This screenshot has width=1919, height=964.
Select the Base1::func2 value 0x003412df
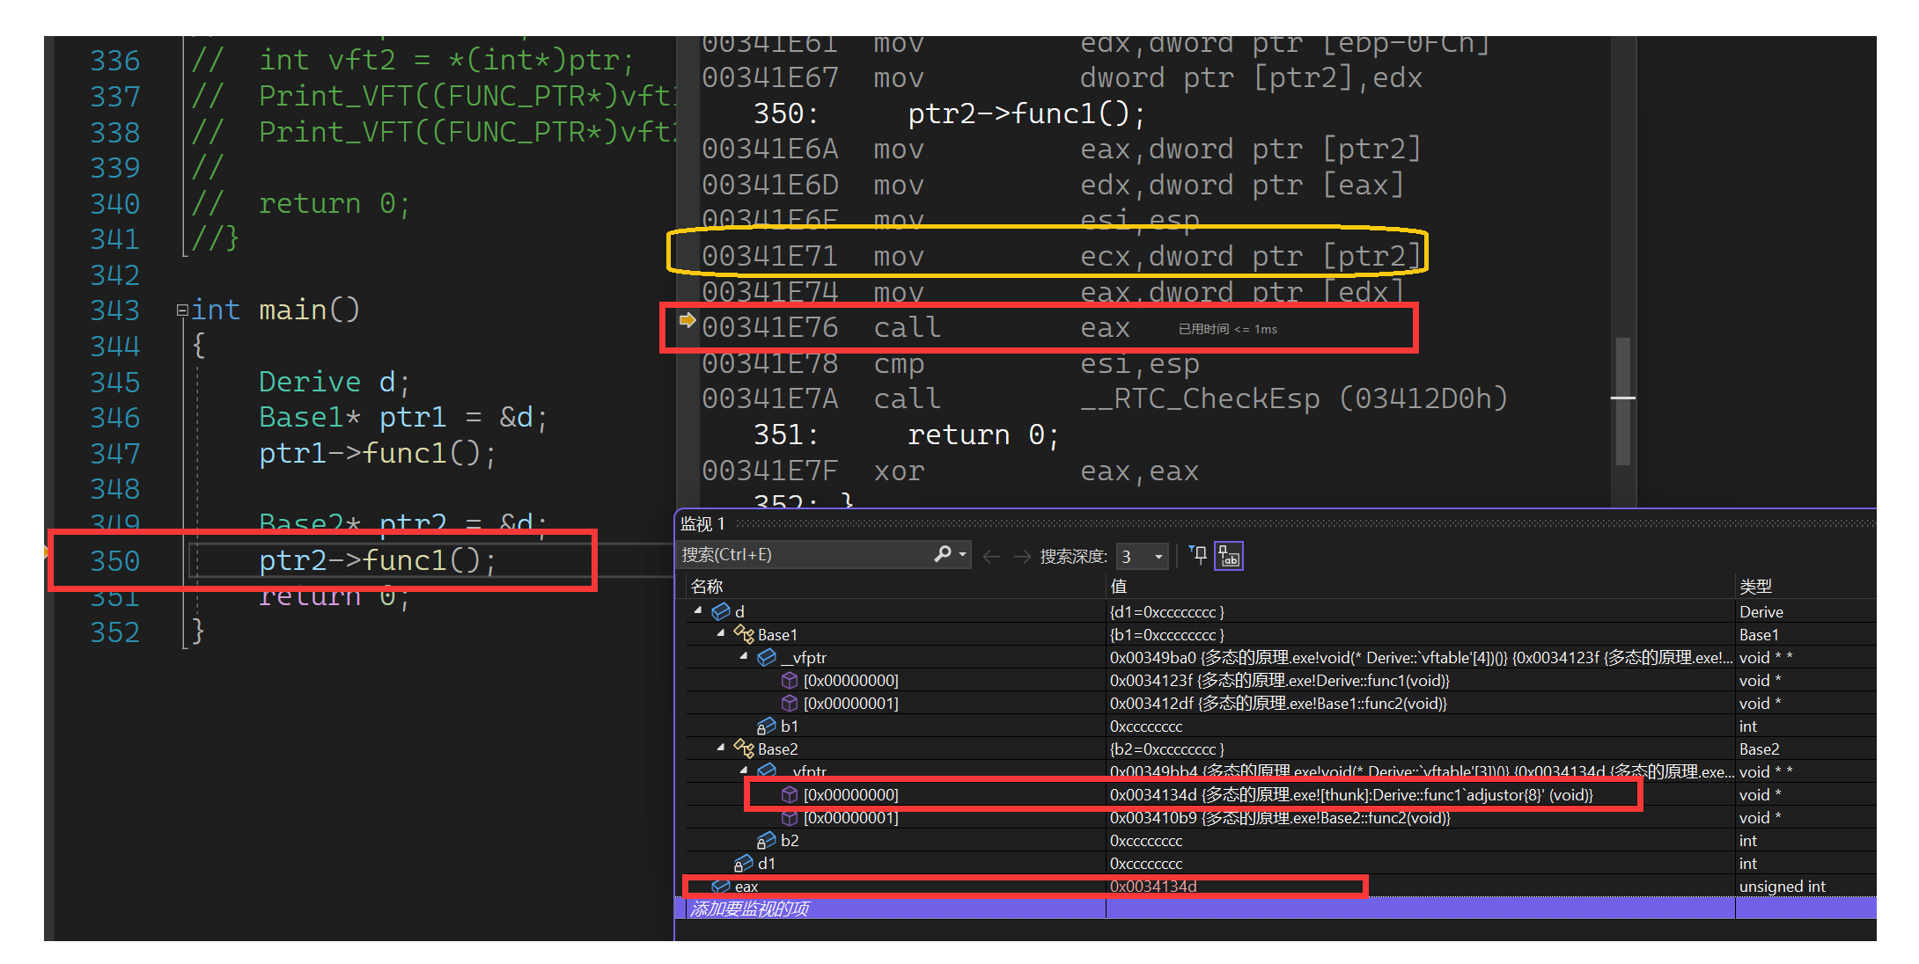coord(1278,703)
